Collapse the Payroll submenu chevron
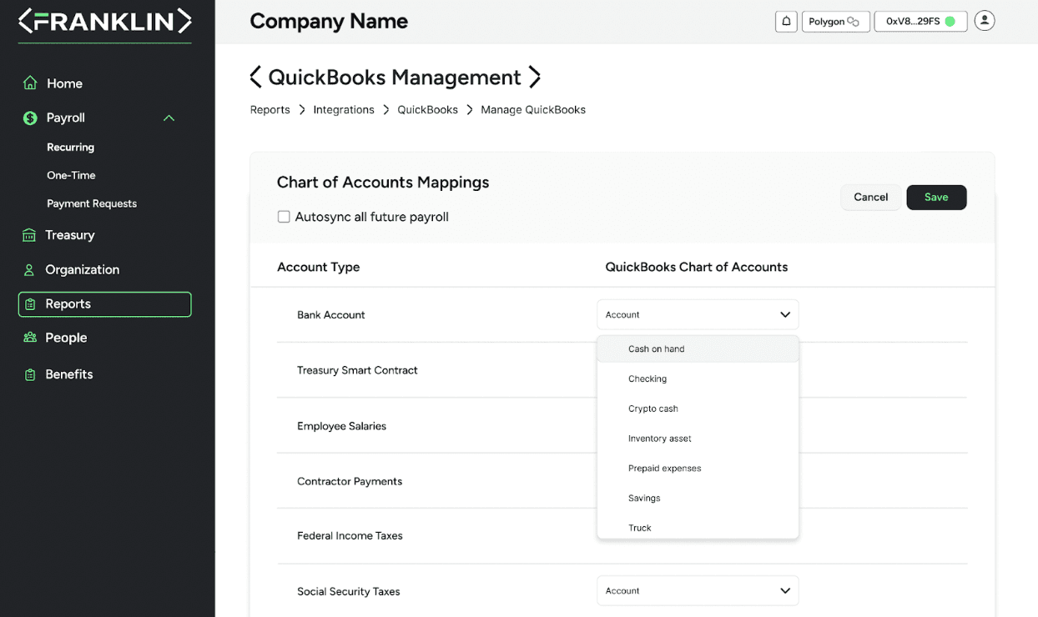This screenshot has height=617, width=1038. 169,118
